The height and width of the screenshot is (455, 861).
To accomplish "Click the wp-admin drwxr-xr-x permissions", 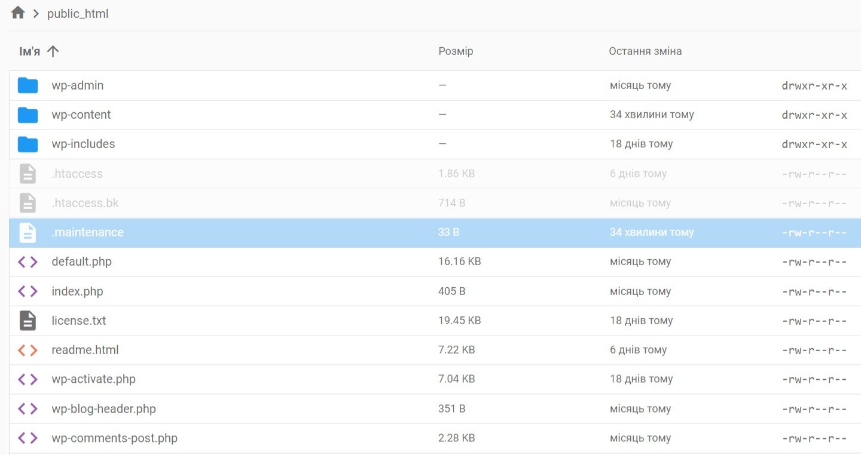I will (x=814, y=85).
